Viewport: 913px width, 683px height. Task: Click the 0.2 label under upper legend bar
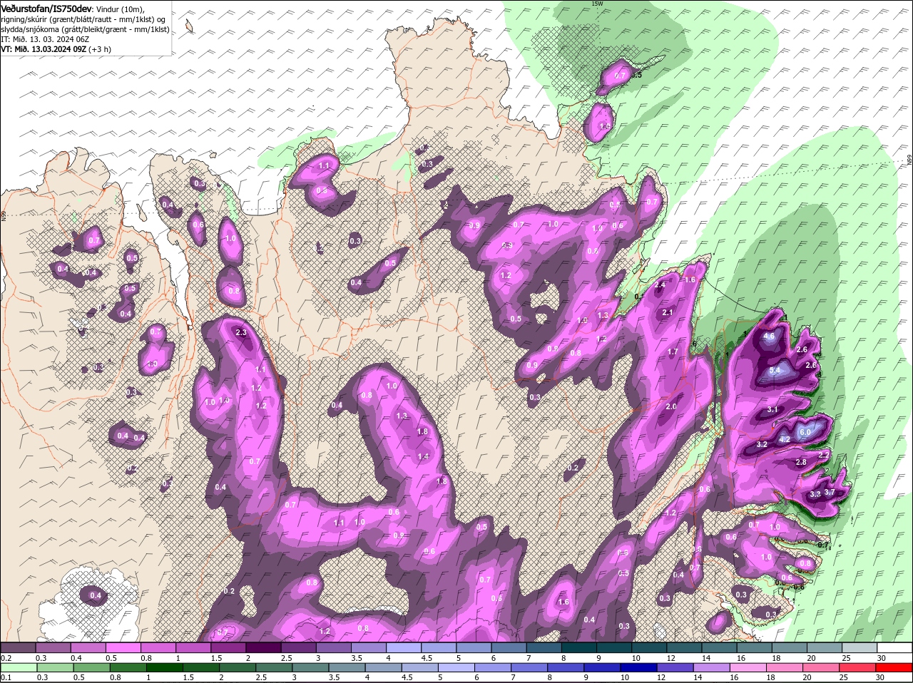point(6,657)
